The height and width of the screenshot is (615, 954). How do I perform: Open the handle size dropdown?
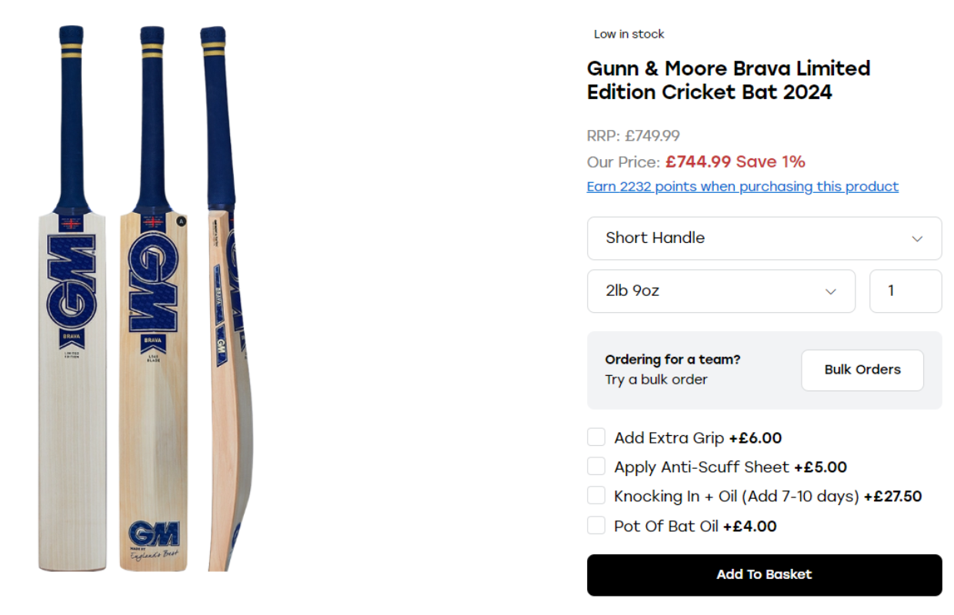click(x=764, y=238)
